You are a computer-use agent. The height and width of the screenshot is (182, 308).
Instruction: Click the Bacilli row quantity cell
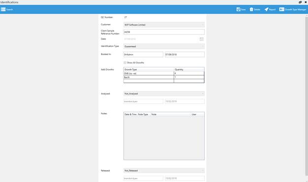tap(189, 77)
